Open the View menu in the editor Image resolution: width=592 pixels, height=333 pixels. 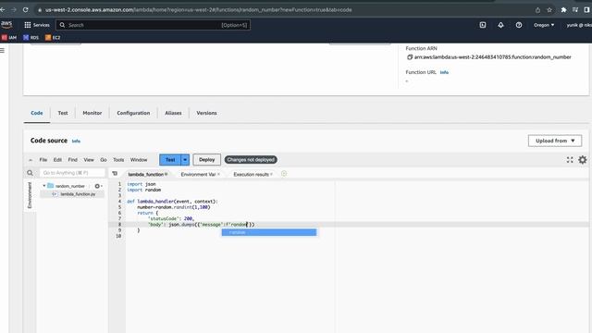tap(89, 160)
